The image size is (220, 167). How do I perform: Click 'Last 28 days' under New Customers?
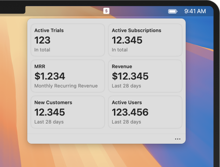pos(49,122)
